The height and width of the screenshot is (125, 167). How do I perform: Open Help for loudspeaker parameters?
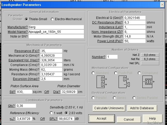coord(152,119)
